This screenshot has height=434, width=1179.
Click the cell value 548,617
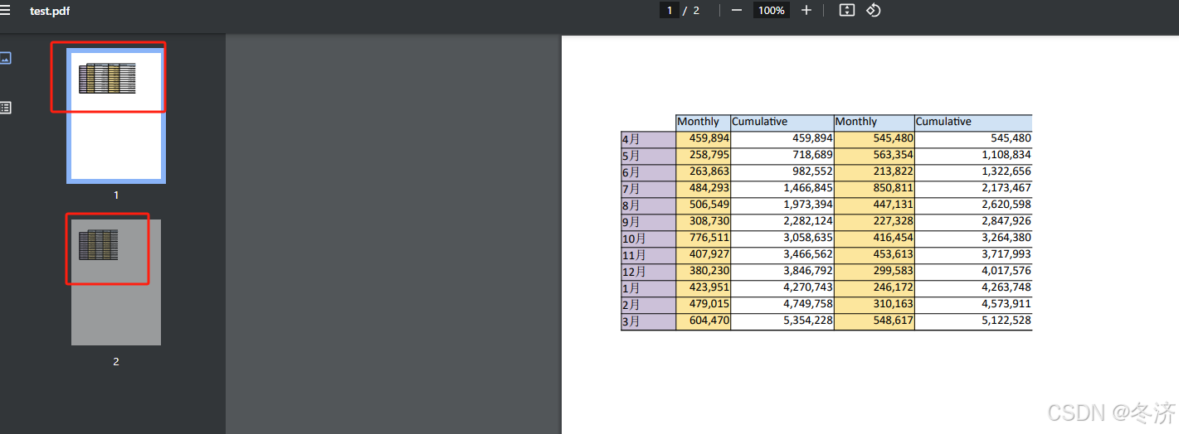[893, 321]
